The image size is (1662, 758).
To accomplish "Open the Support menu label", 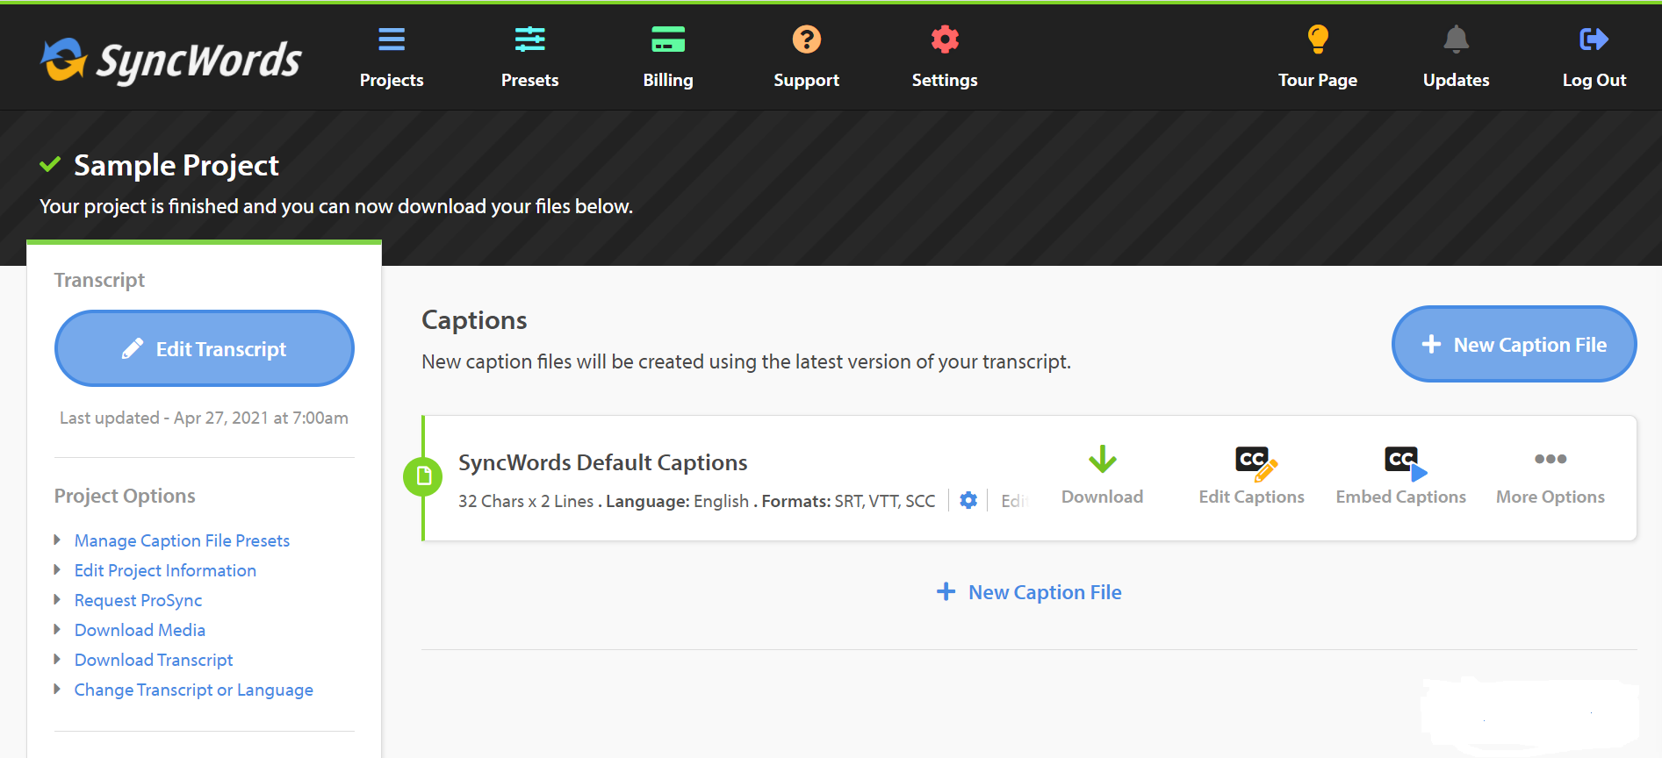I will tap(807, 80).
